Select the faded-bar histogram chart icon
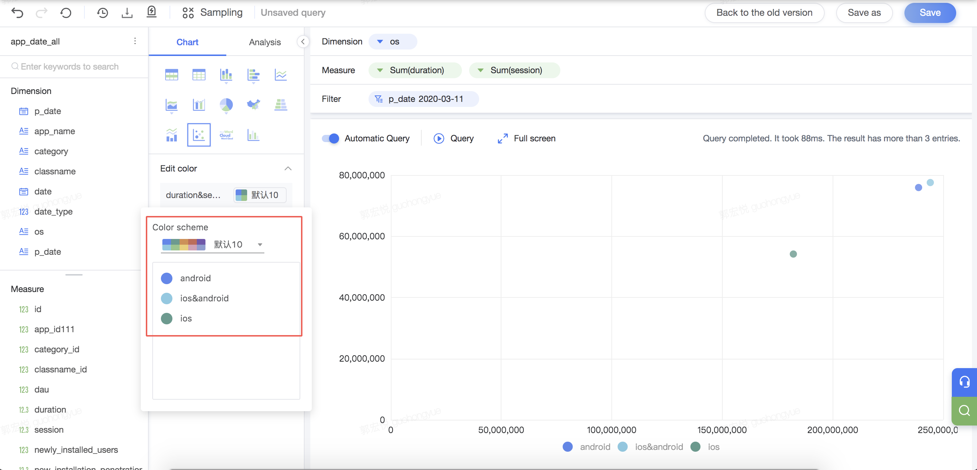 (x=253, y=135)
